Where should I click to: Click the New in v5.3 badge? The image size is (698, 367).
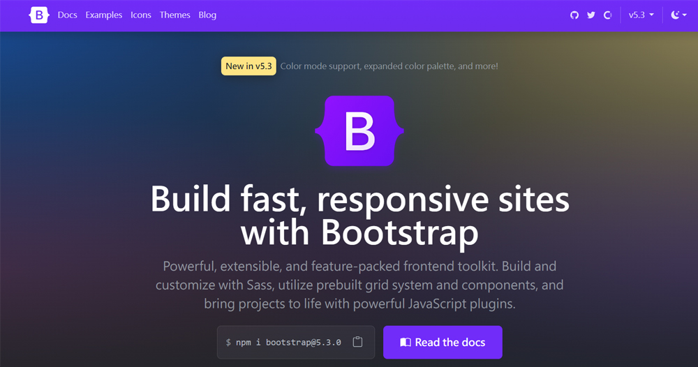(248, 66)
